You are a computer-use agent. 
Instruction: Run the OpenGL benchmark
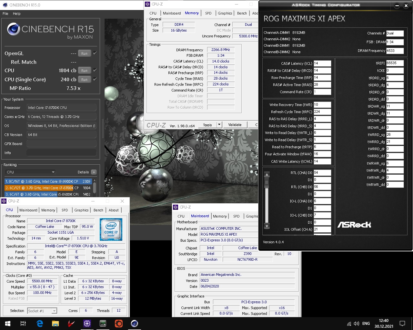click(x=84, y=53)
